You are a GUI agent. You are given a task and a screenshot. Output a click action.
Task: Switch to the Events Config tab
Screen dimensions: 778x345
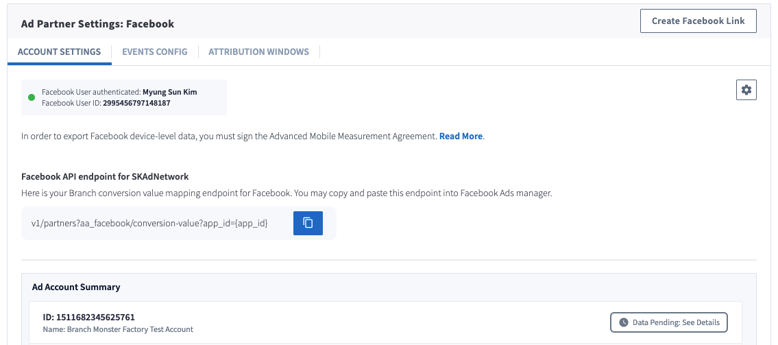(155, 51)
